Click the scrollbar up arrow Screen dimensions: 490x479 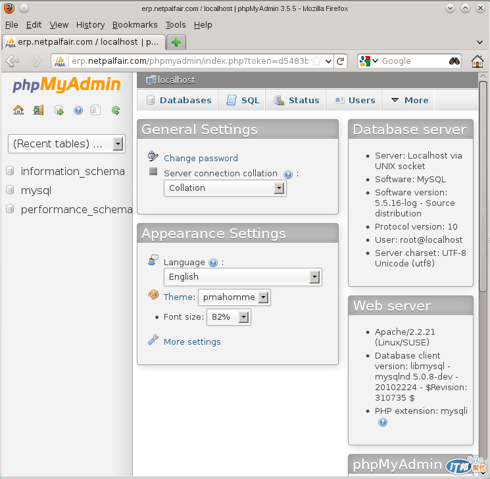(x=483, y=76)
